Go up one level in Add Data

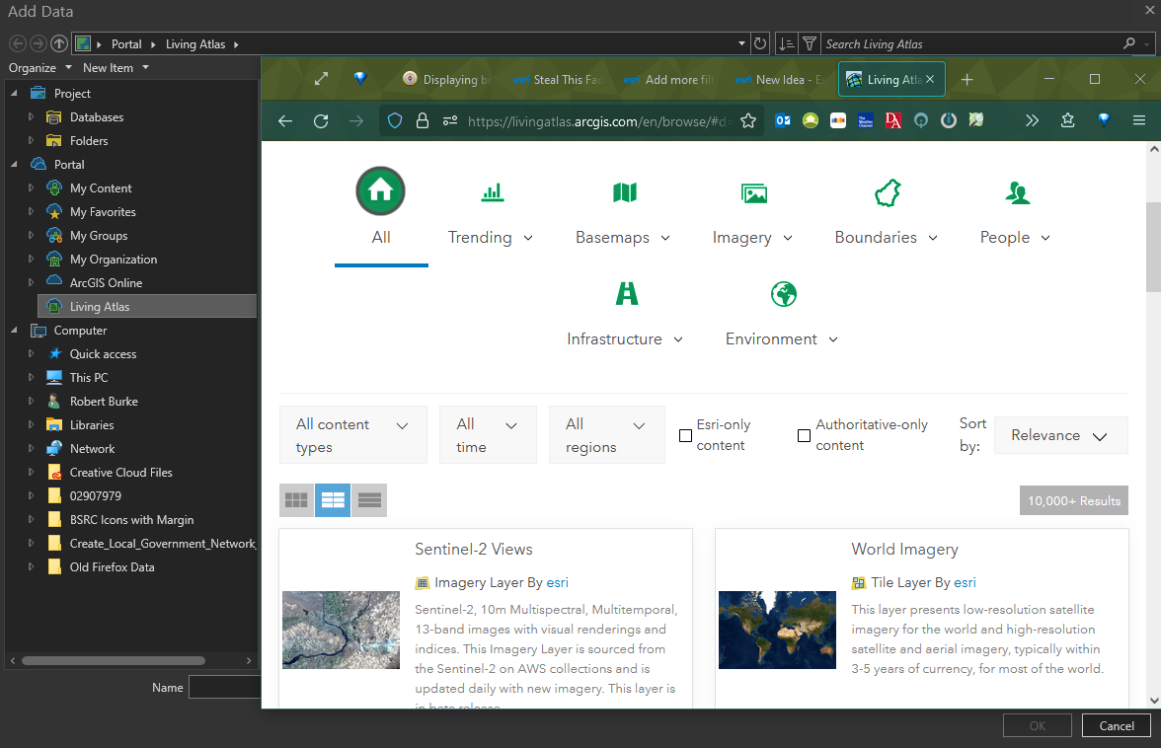59,43
